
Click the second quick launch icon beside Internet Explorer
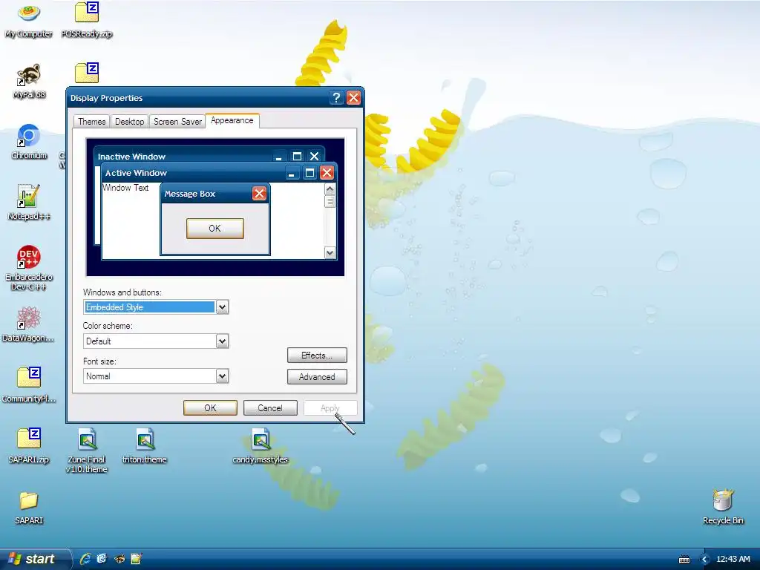click(102, 559)
